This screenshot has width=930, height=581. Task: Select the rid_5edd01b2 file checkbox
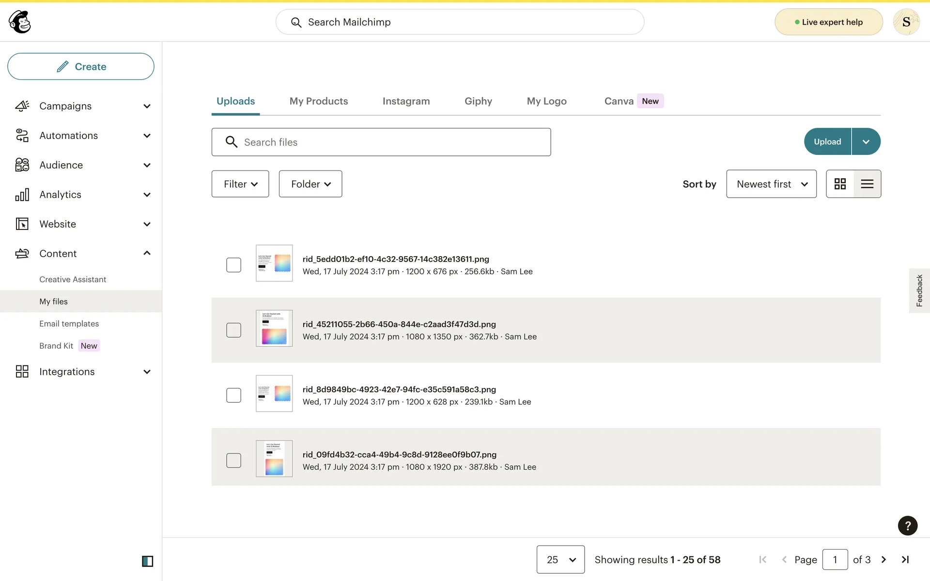pyautogui.click(x=233, y=265)
